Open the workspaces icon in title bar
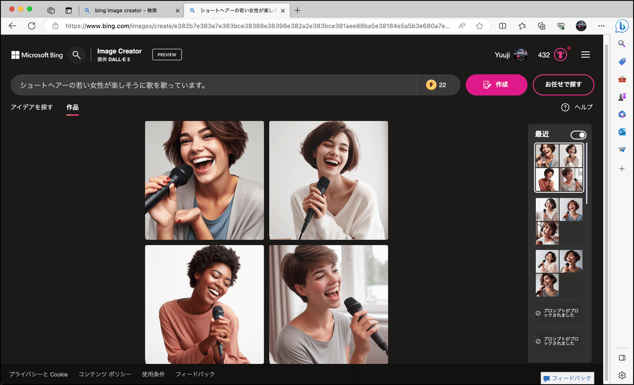Viewport: 634px width, 385px height. 51,11
